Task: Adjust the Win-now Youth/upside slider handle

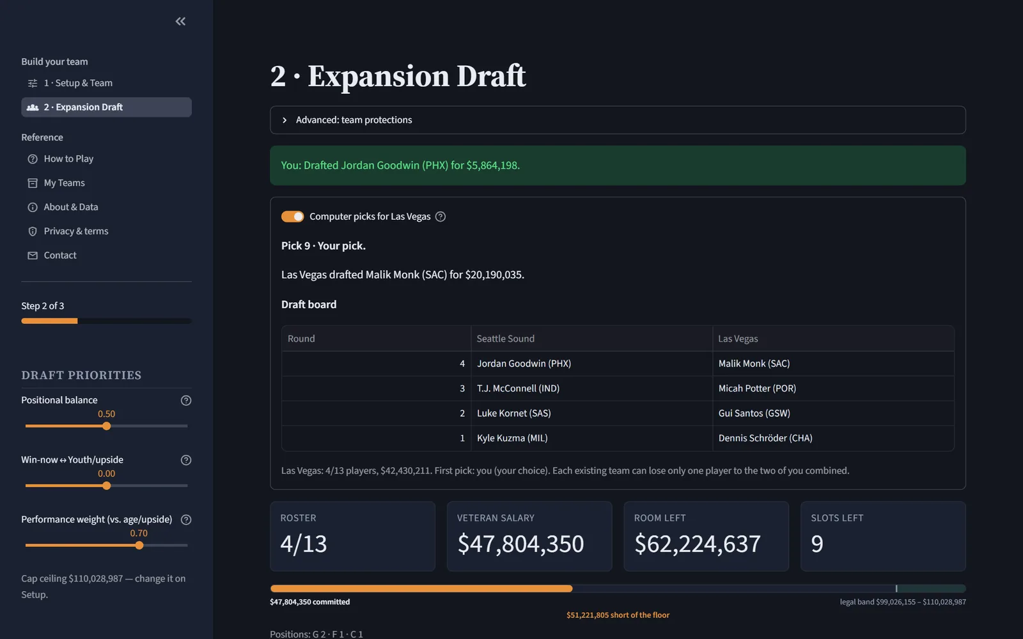Action: click(107, 486)
